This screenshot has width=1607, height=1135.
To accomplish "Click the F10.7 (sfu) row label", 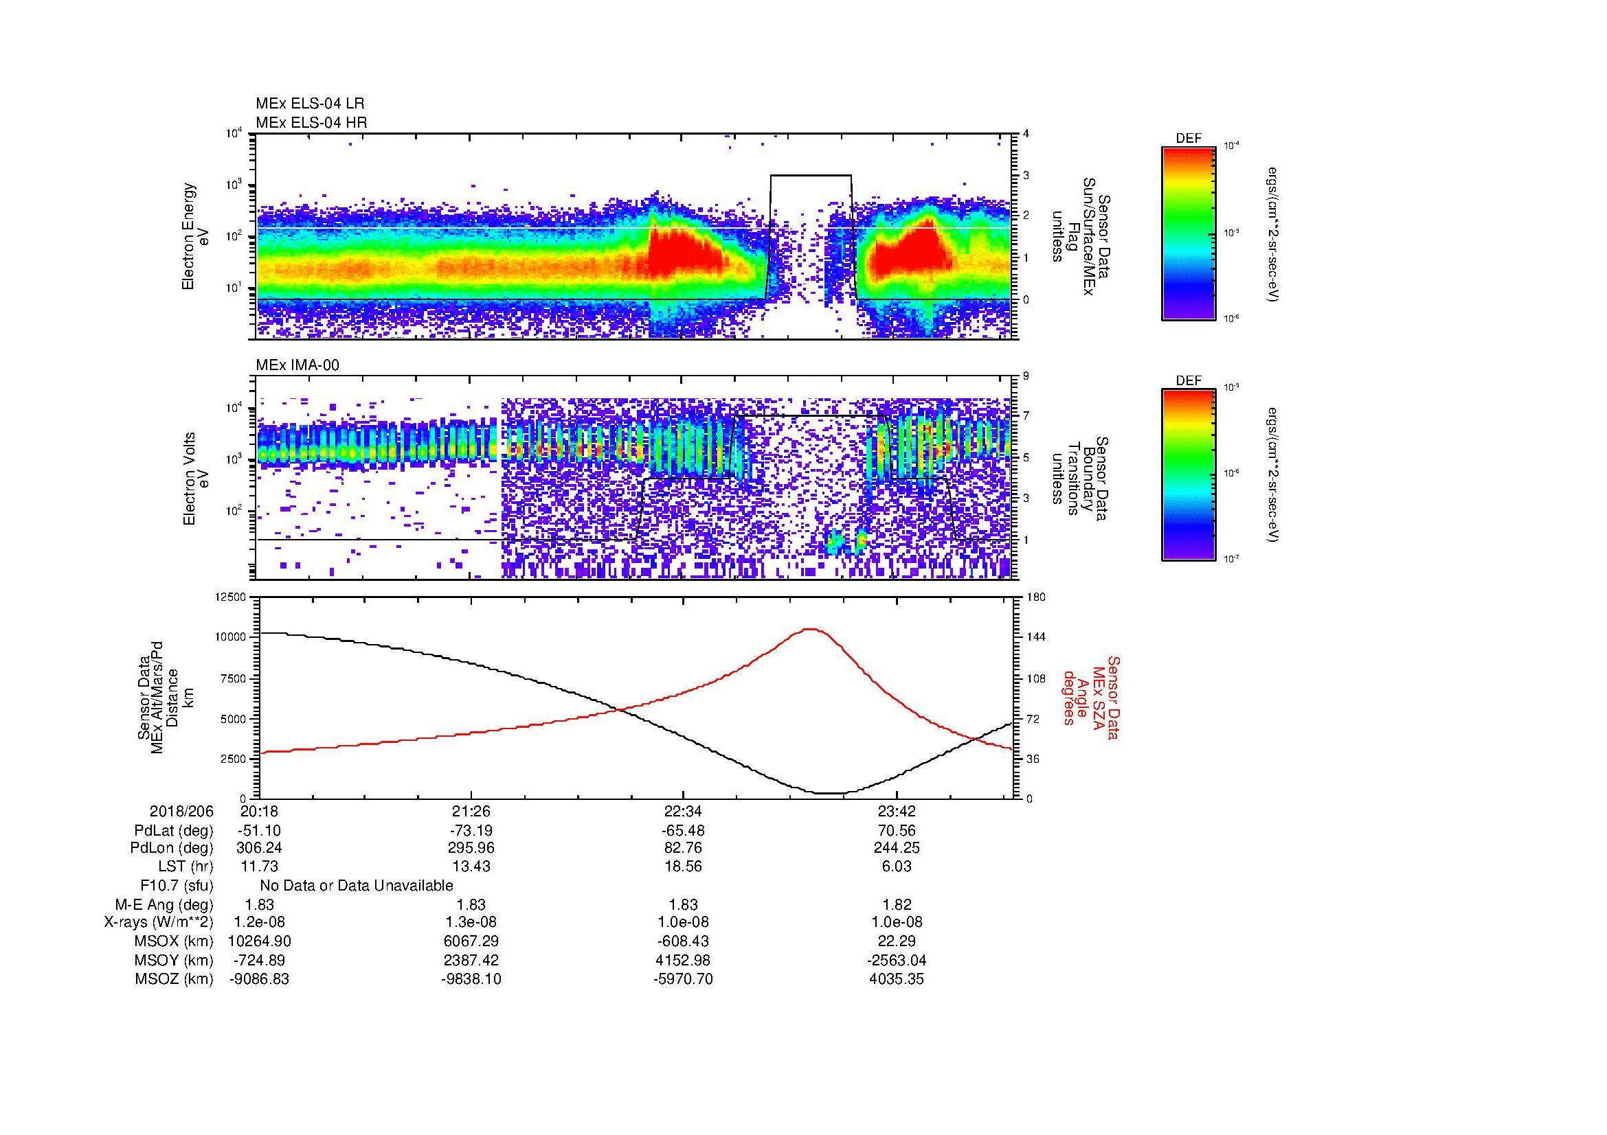I will [x=177, y=885].
